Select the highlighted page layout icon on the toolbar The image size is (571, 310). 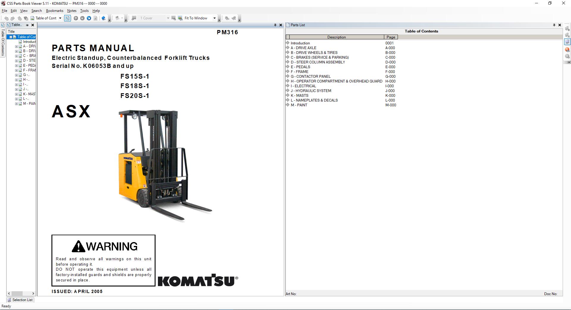pyautogui.click(x=68, y=18)
